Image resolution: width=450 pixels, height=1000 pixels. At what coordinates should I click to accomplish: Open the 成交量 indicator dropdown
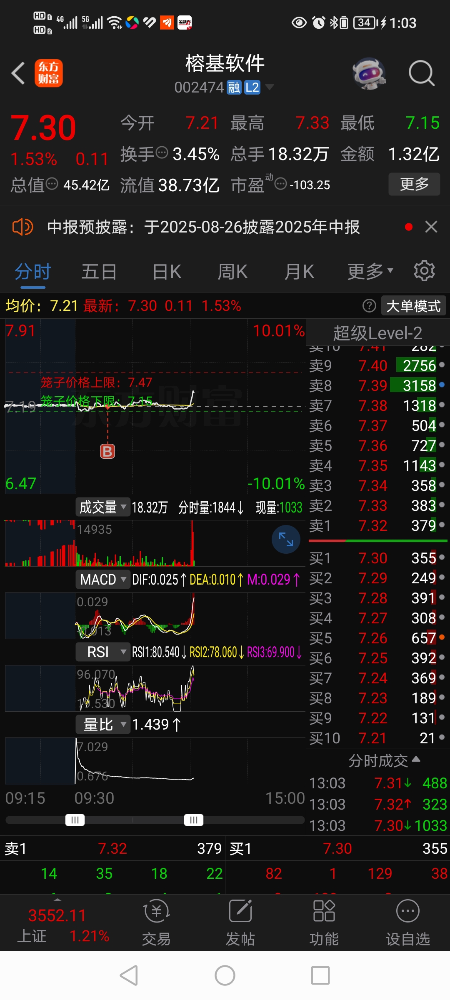103,507
